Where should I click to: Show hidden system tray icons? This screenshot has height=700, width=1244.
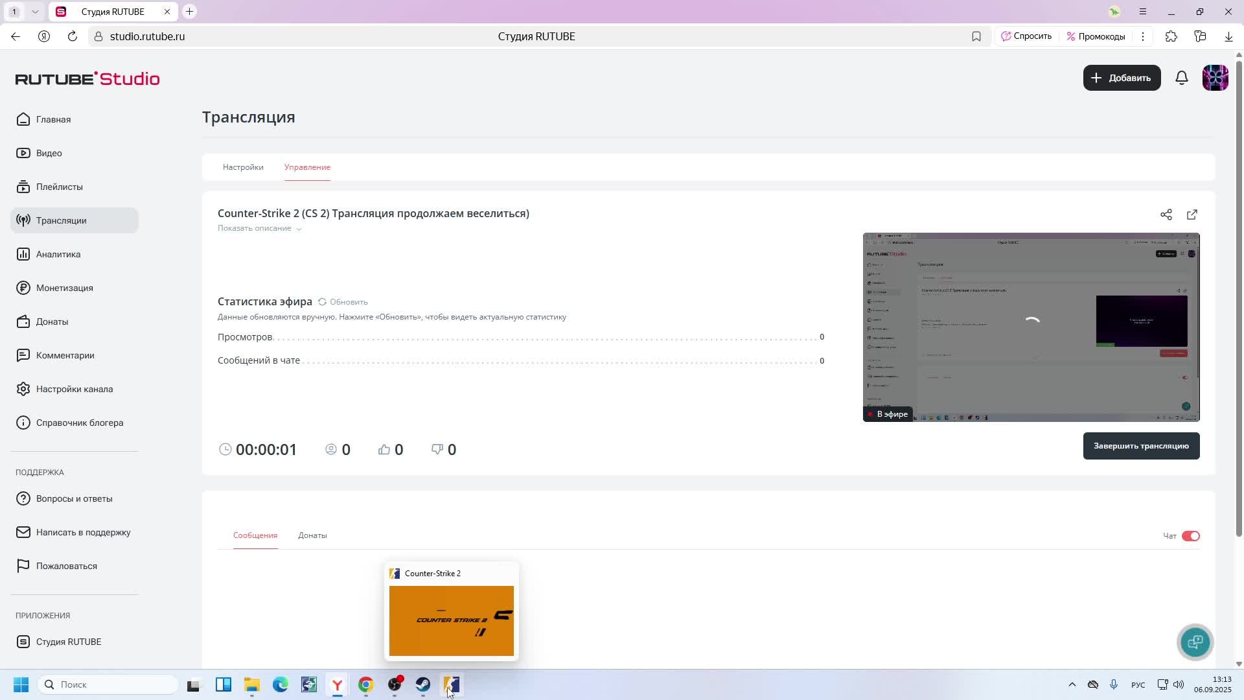[1072, 684]
